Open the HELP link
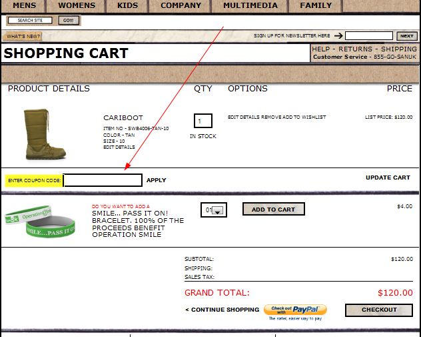This screenshot has width=421, height=337. coord(320,49)
